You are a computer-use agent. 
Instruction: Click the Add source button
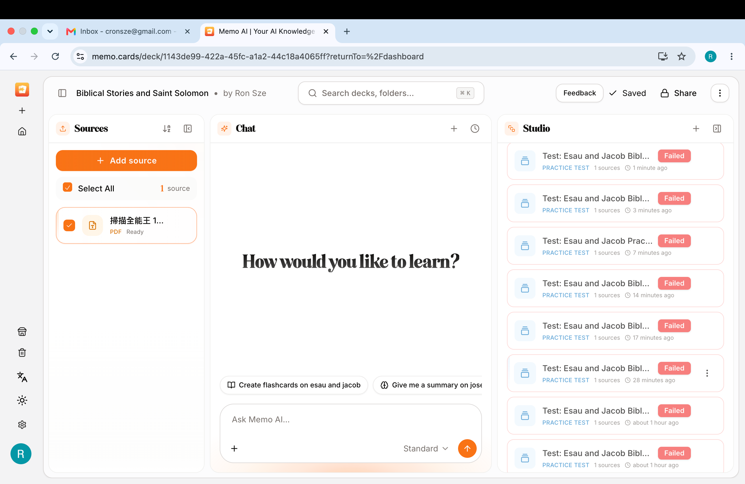pos(127,161)
